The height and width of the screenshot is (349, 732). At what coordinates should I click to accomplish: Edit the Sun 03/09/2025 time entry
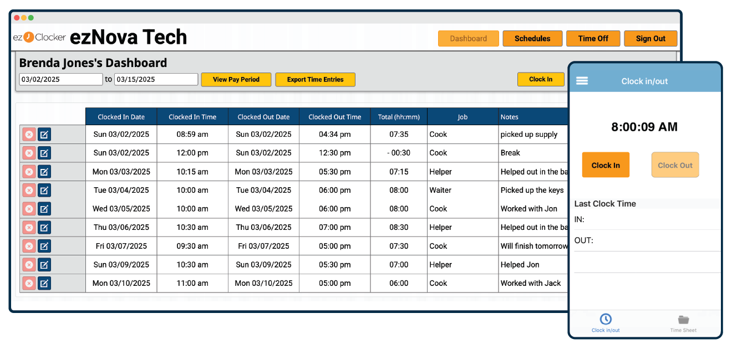[45, 264]
